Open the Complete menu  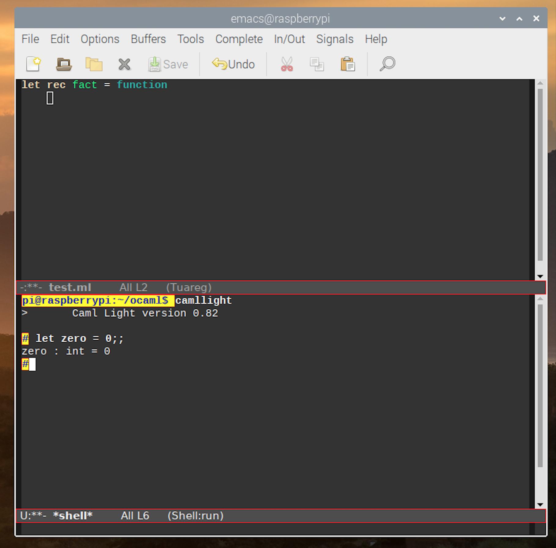pyautogui.click(x=239, y=39)
